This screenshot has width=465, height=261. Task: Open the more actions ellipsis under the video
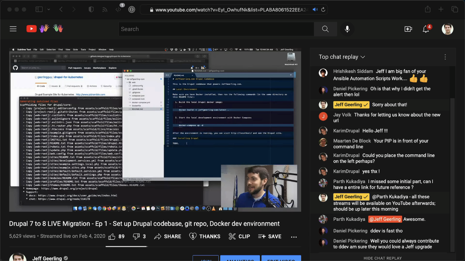pos(294,236)
